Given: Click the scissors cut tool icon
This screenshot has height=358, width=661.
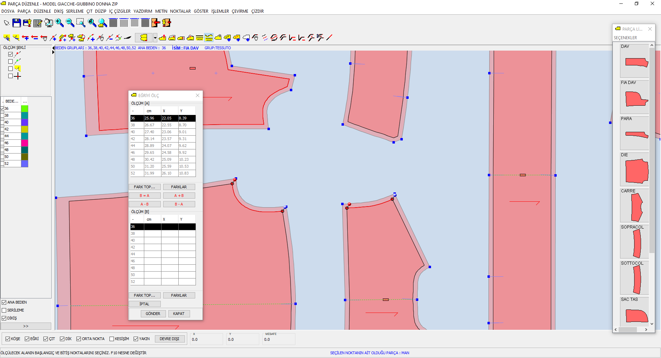Looking at the screenshot, I should pyautogui.click(x=320, y=38).
